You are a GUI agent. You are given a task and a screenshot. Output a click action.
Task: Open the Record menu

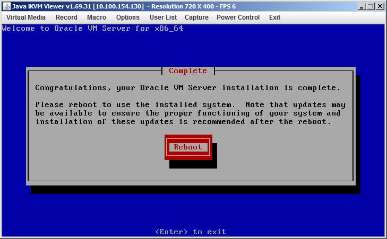(x=66, y=17)
